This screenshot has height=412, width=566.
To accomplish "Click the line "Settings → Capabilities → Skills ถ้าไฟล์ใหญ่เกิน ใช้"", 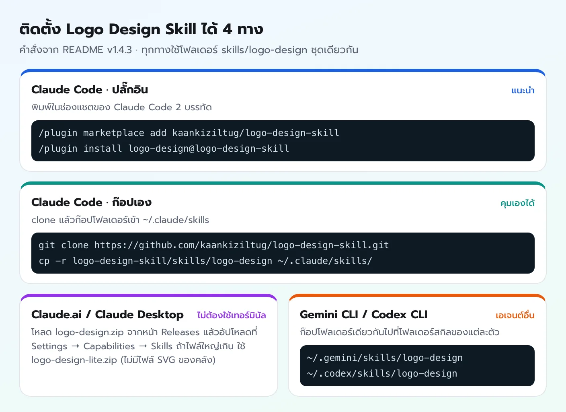I will (138, 346).
